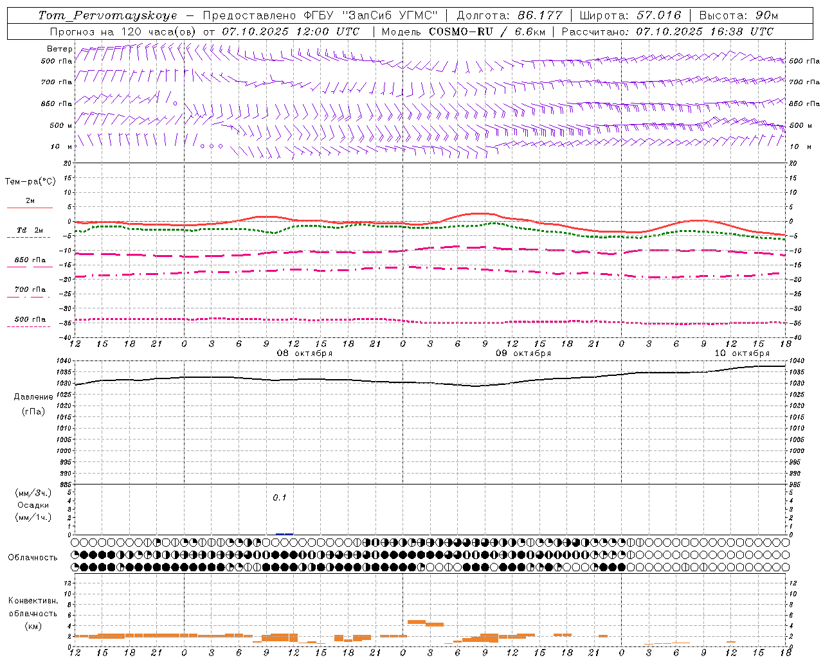This screenshot has height=658, width=823.
Task: Click the longitude value Долгота: 86.177
Action: click(509, 15)
